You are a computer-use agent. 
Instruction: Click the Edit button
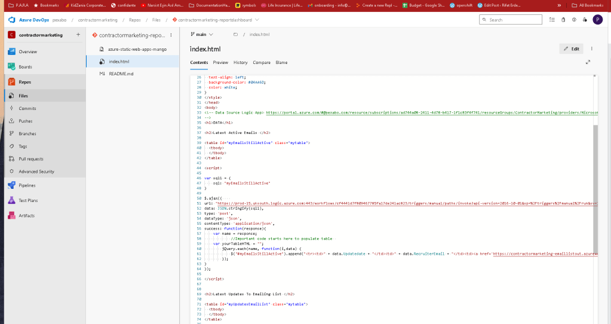pyautogui.click(x=572, y=49)
